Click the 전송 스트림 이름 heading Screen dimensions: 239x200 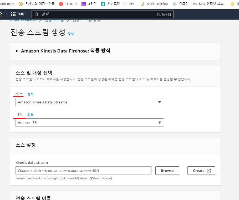33,198
